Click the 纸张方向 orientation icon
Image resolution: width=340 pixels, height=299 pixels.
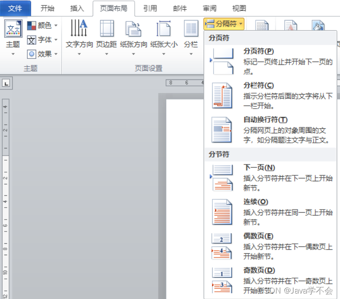133,29
